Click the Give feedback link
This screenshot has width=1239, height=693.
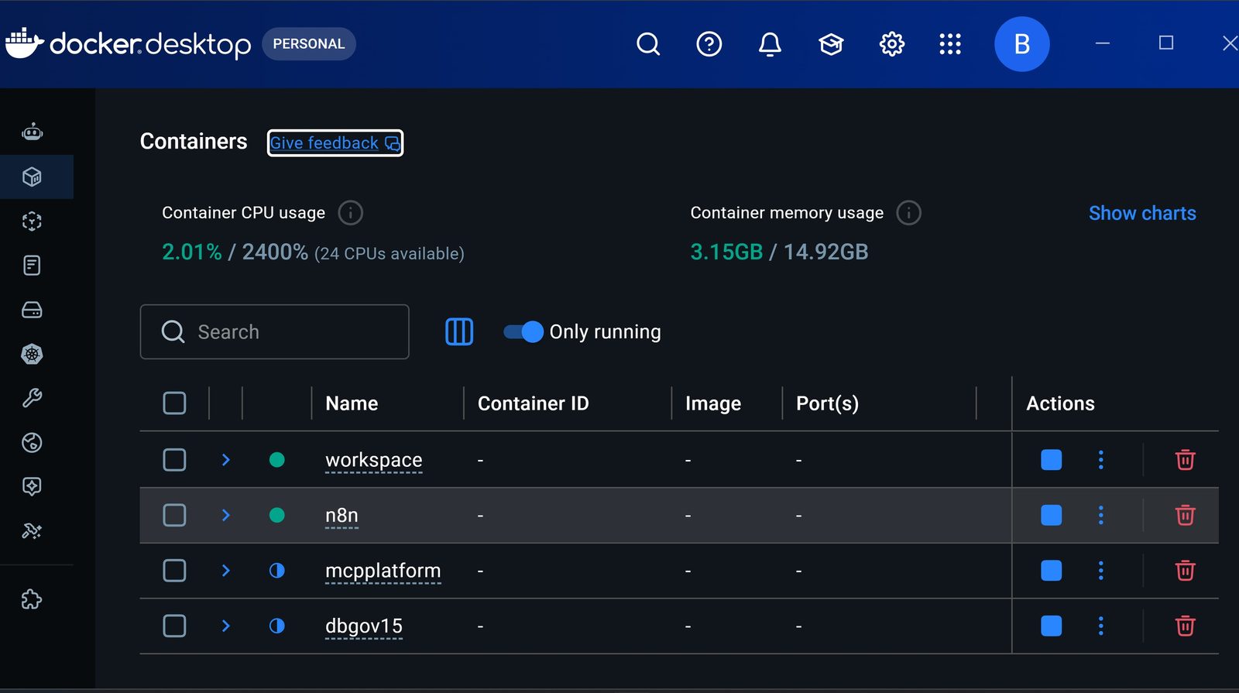(335, 142)
